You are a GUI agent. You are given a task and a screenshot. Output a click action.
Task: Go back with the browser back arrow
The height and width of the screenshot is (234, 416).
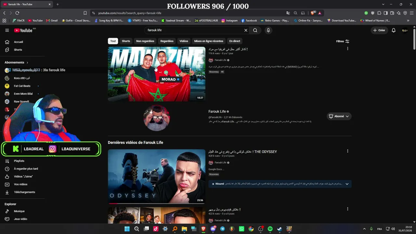click(x=4, y=13)
